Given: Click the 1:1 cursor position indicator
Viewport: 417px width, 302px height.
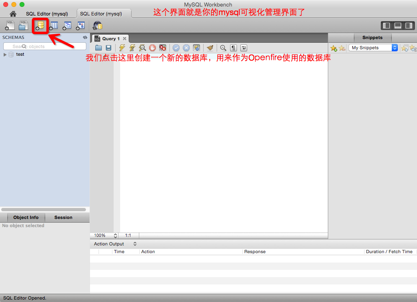Looking at the screenshot, I should coord(128,236).
